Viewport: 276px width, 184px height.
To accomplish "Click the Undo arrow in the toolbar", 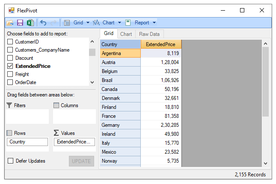I will [43, 23].
